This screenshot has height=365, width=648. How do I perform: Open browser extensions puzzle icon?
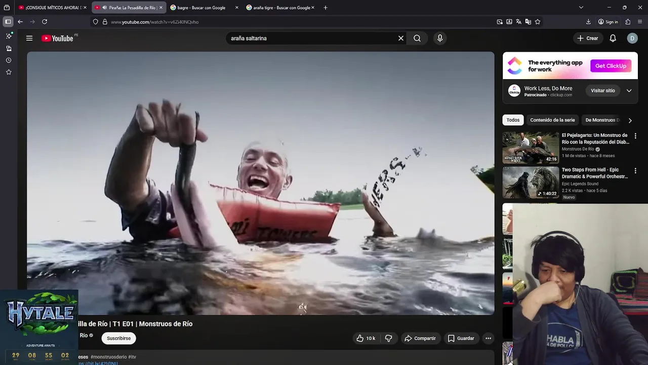click(628, 22)
